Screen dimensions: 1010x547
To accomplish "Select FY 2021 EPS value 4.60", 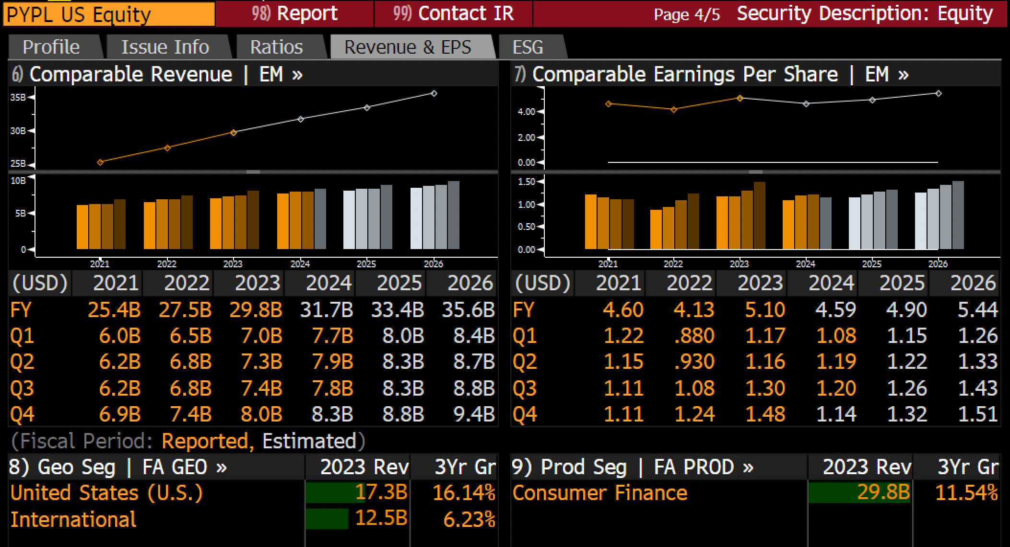I will pyautogui.click(x=623, y=310).
